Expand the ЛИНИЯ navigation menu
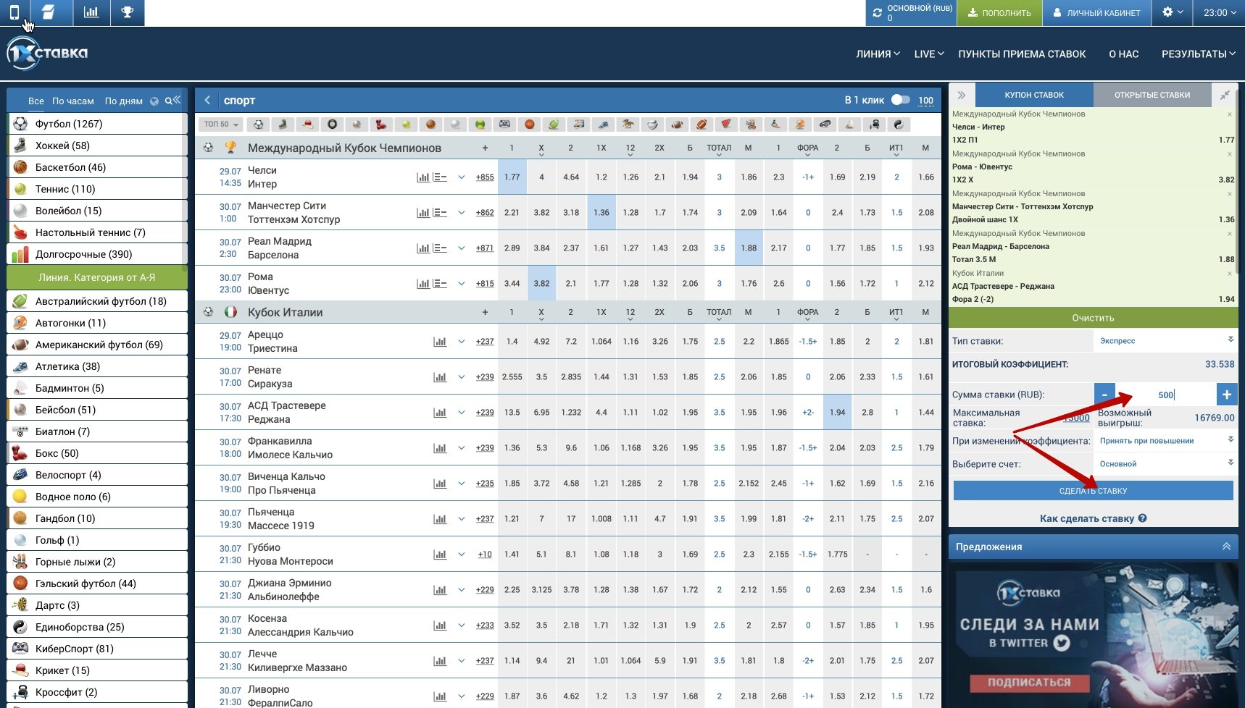Viewport: 1245px width, 708px height. [878, 54]
